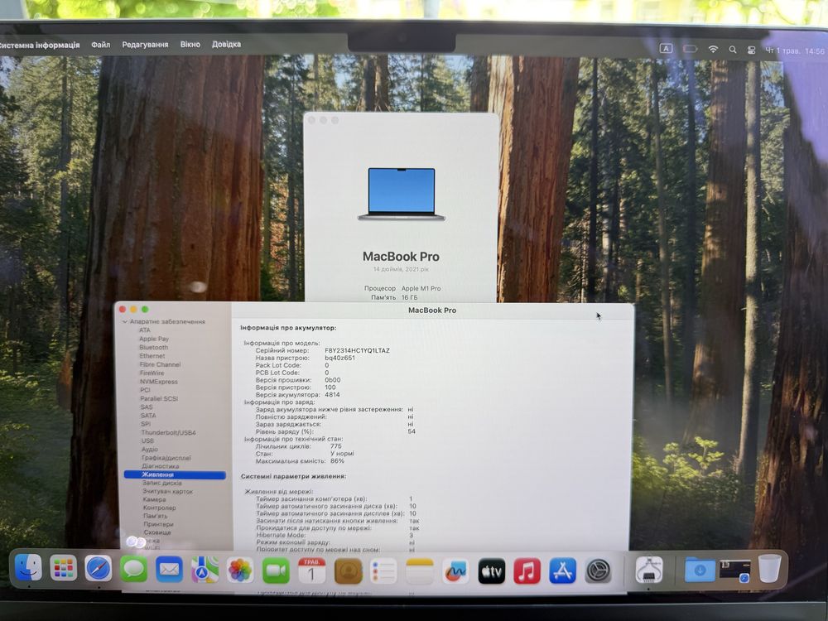
Task: Click the Wi-Fi status icon in menu bar
Action: (713, 49)
